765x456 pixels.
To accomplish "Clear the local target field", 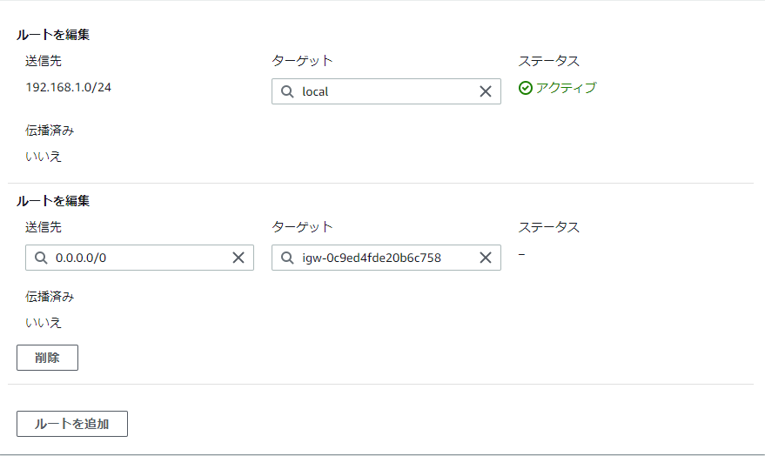I will click(486, 91).
